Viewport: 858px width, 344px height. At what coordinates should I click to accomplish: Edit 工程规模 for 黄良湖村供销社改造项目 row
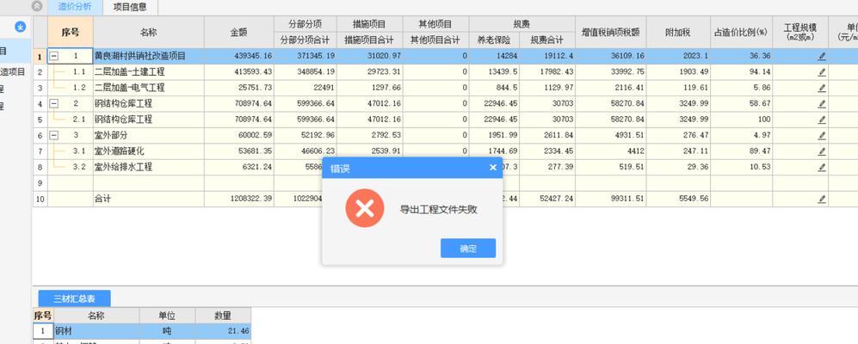[x=821, y=57]
